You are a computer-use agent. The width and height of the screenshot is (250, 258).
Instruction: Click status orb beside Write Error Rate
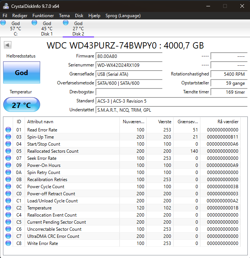(x=8, y=243)
